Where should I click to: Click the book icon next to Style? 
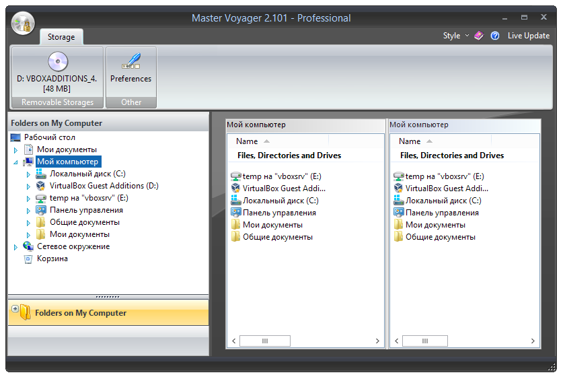tap(479, 36)
